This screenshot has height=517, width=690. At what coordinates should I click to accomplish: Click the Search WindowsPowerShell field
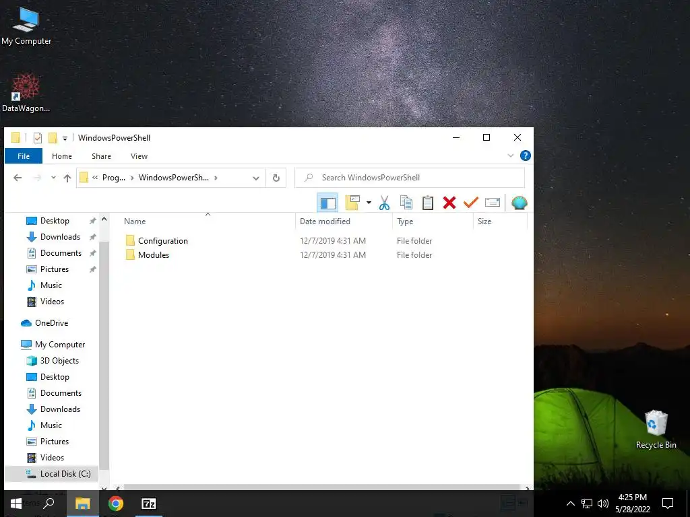[410, 178]
